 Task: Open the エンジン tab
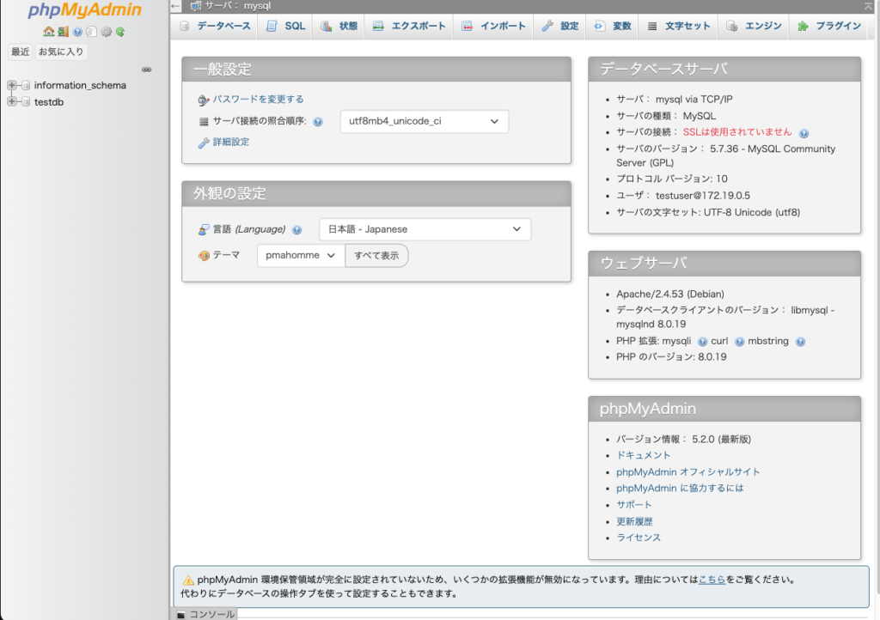(754, 26)
